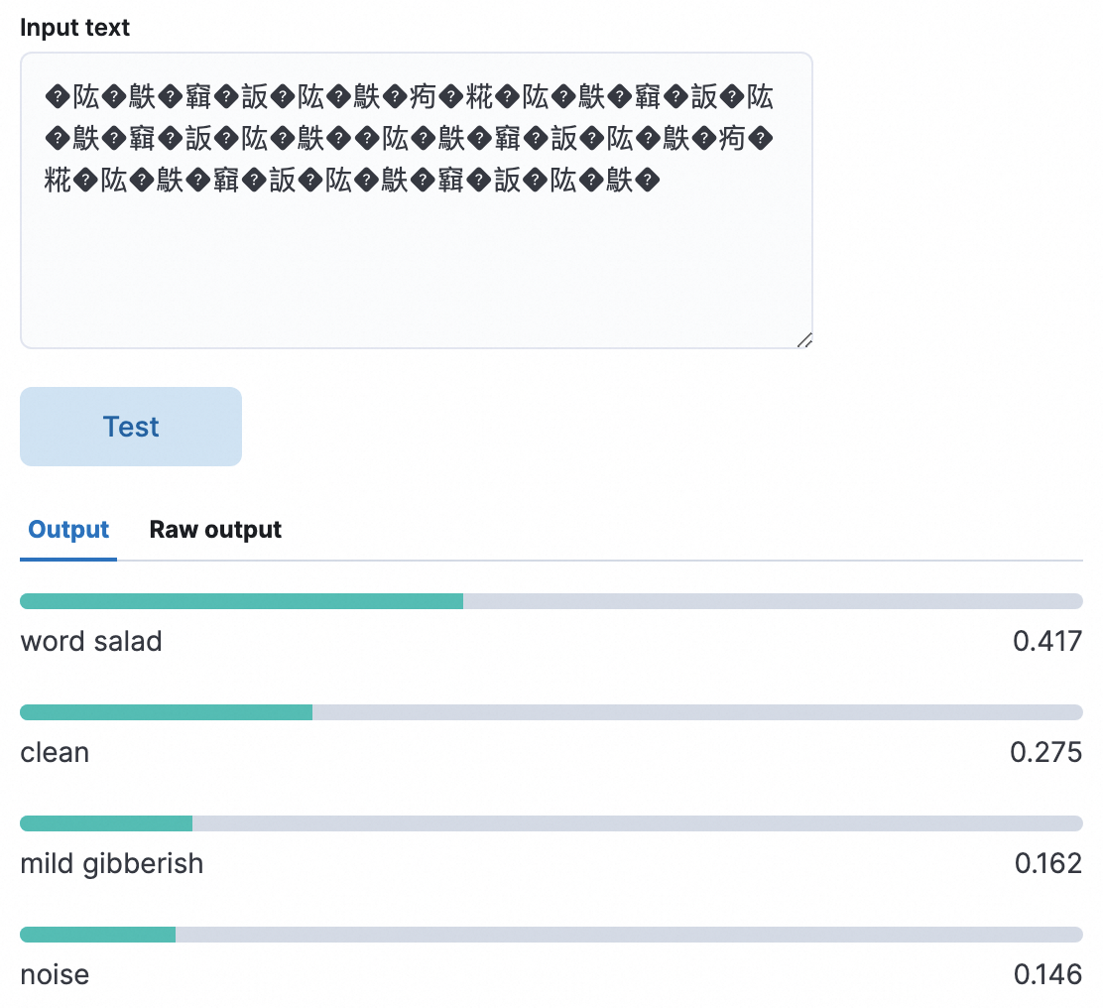The height and width of the screenshot is (1008, 1103).
Task: Switch to the Output tab
Action: (68, 530)
